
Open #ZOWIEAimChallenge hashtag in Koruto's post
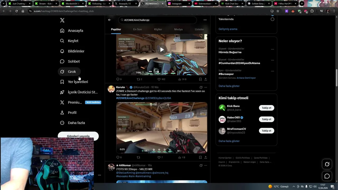pyautogui.click(x=130, y=98)
